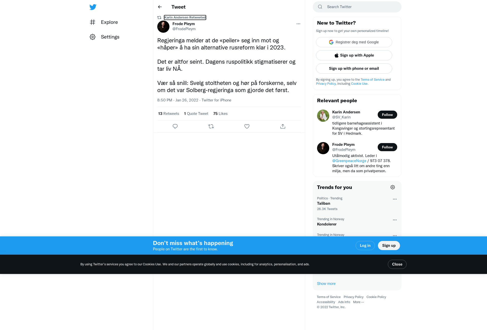
Task: Follow Karin Andersen
Action: [387, 115]
